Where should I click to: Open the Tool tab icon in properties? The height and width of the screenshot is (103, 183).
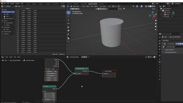160,37
